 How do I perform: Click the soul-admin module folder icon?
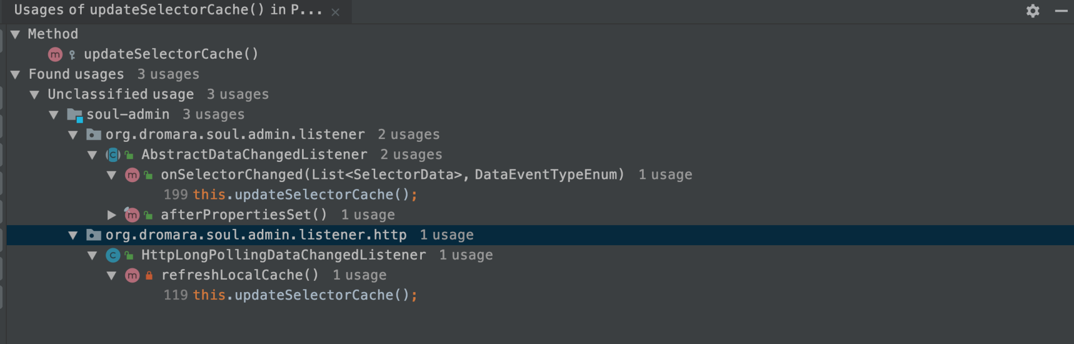[x=74, y=115]
